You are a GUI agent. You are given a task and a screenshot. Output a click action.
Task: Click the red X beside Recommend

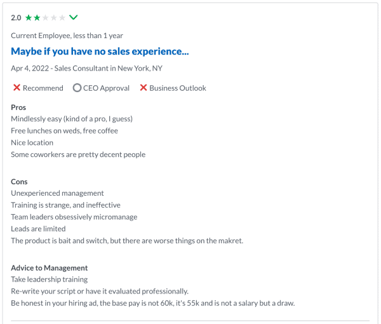(17, 88)
